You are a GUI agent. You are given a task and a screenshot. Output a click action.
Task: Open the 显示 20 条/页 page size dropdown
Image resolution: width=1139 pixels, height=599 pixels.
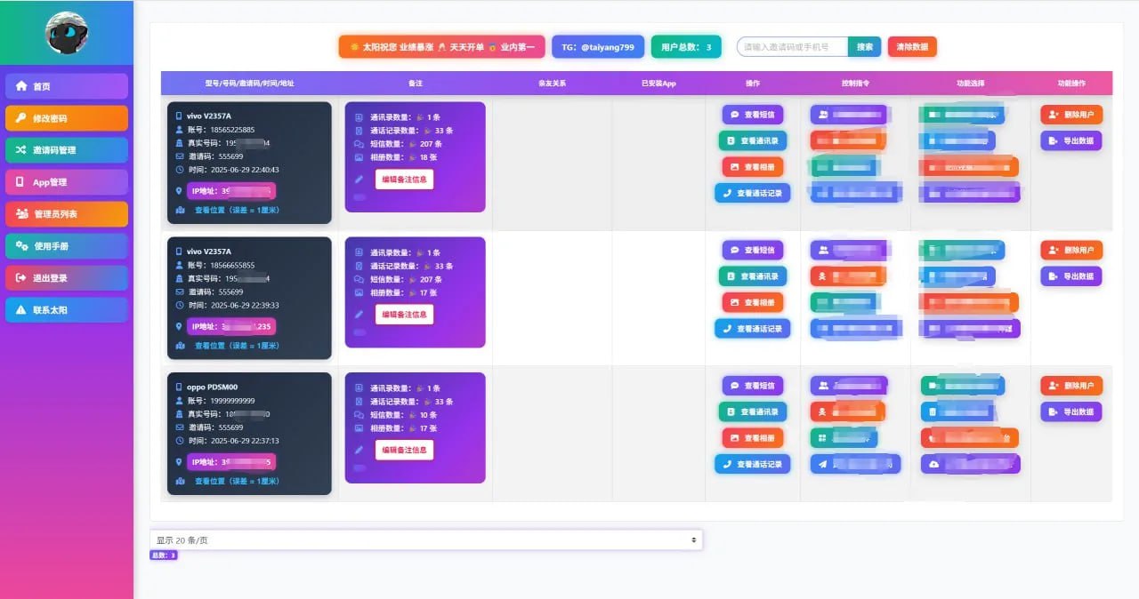coord(426,539)
